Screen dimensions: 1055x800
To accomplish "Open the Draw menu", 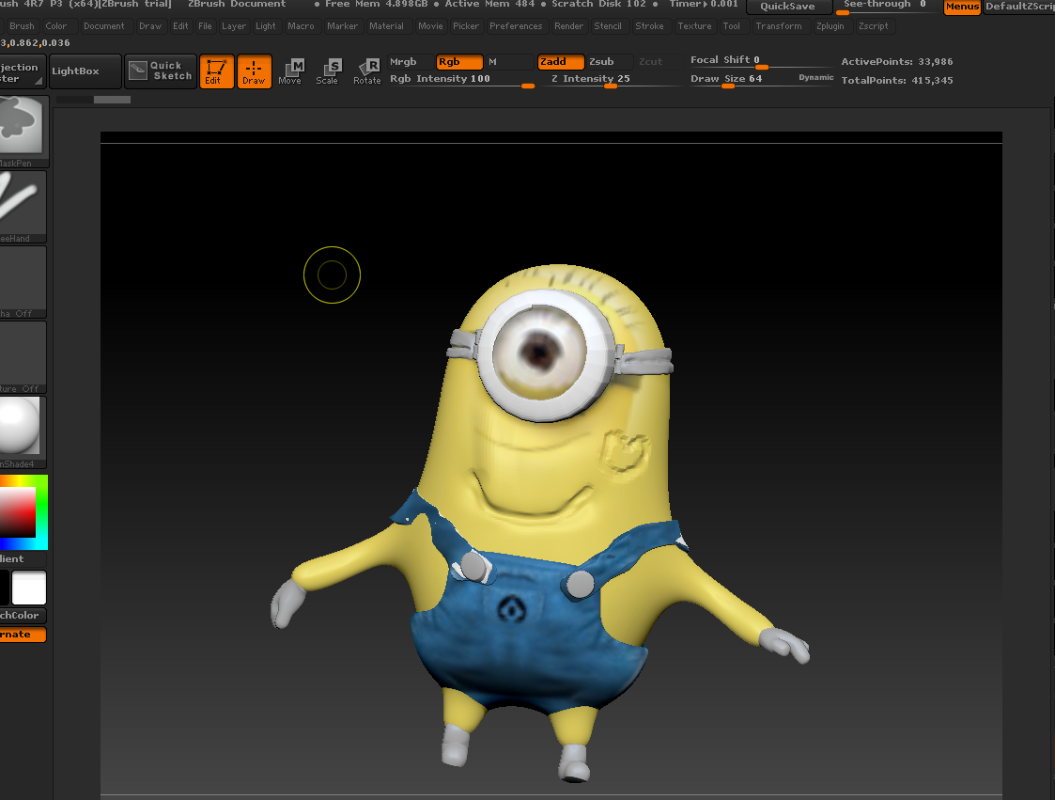I will (x=150, y=26).
